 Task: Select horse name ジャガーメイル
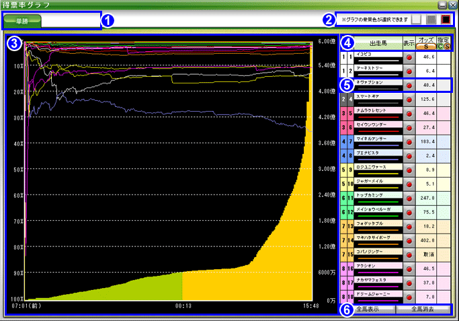click(x=370, y=181)
